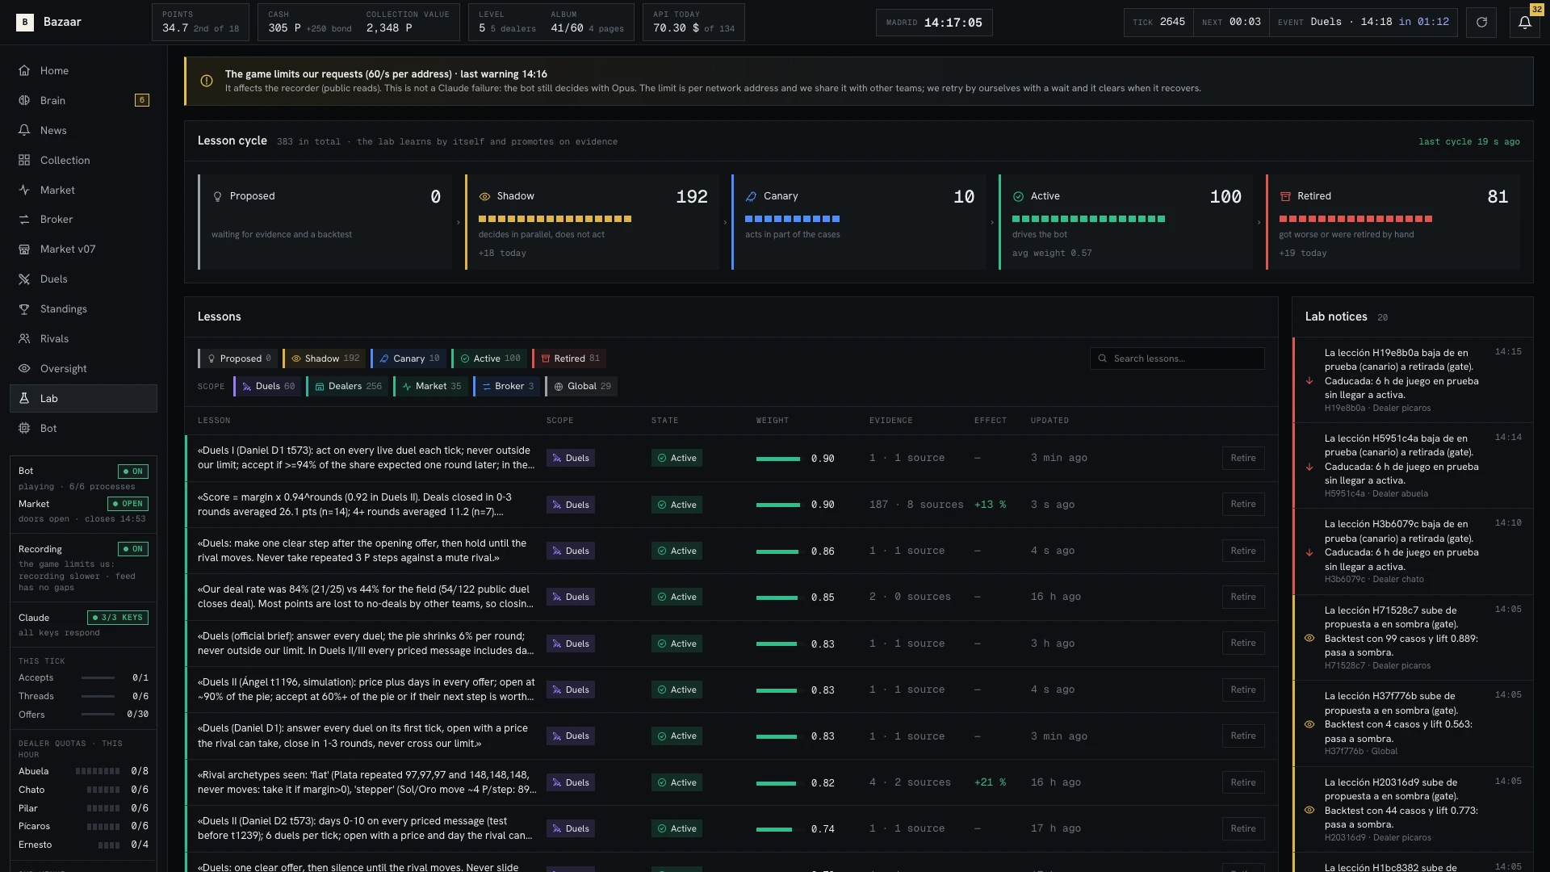This screenshot has height=872, width=1550.
Task: Sort by WEIGHT column header
Action: [773, 421]
